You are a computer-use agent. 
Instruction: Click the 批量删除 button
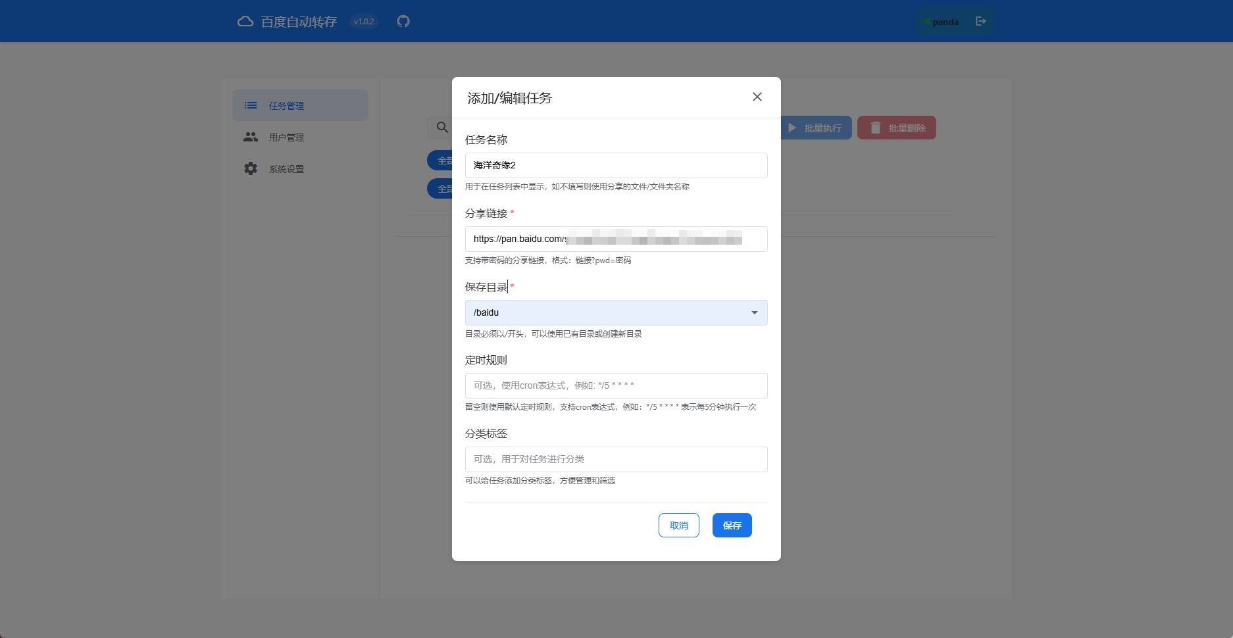(x=897, y=128)
